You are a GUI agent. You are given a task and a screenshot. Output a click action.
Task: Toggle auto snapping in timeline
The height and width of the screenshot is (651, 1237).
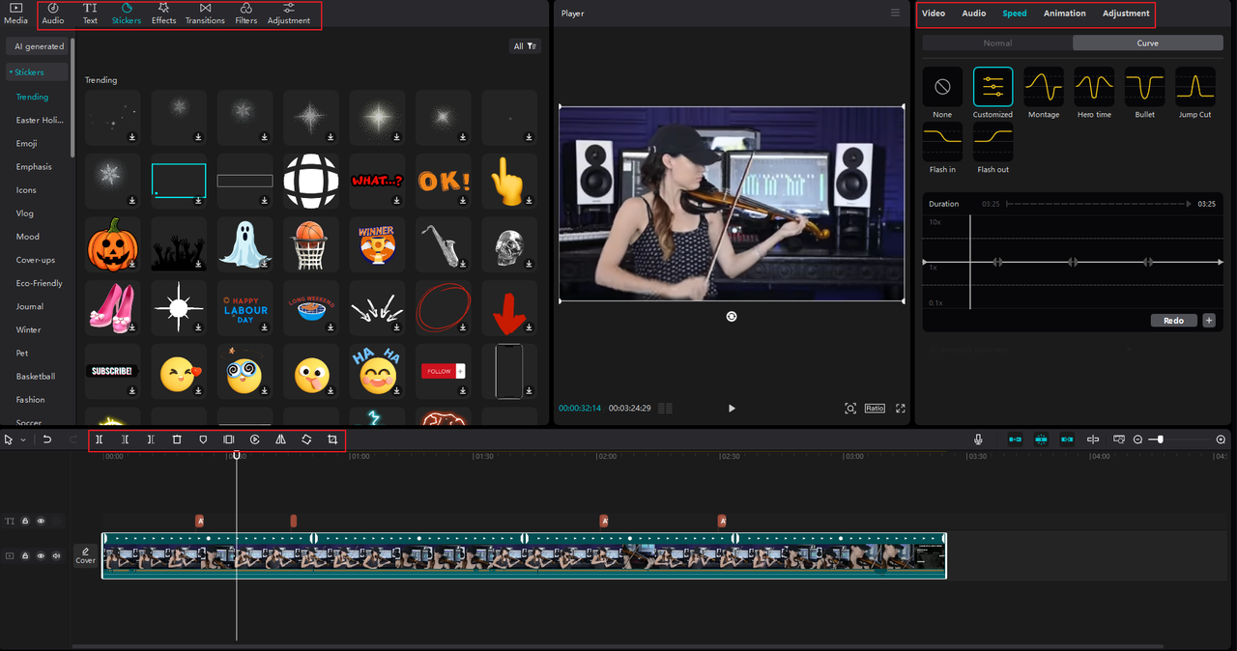(x=1041, y=439)
